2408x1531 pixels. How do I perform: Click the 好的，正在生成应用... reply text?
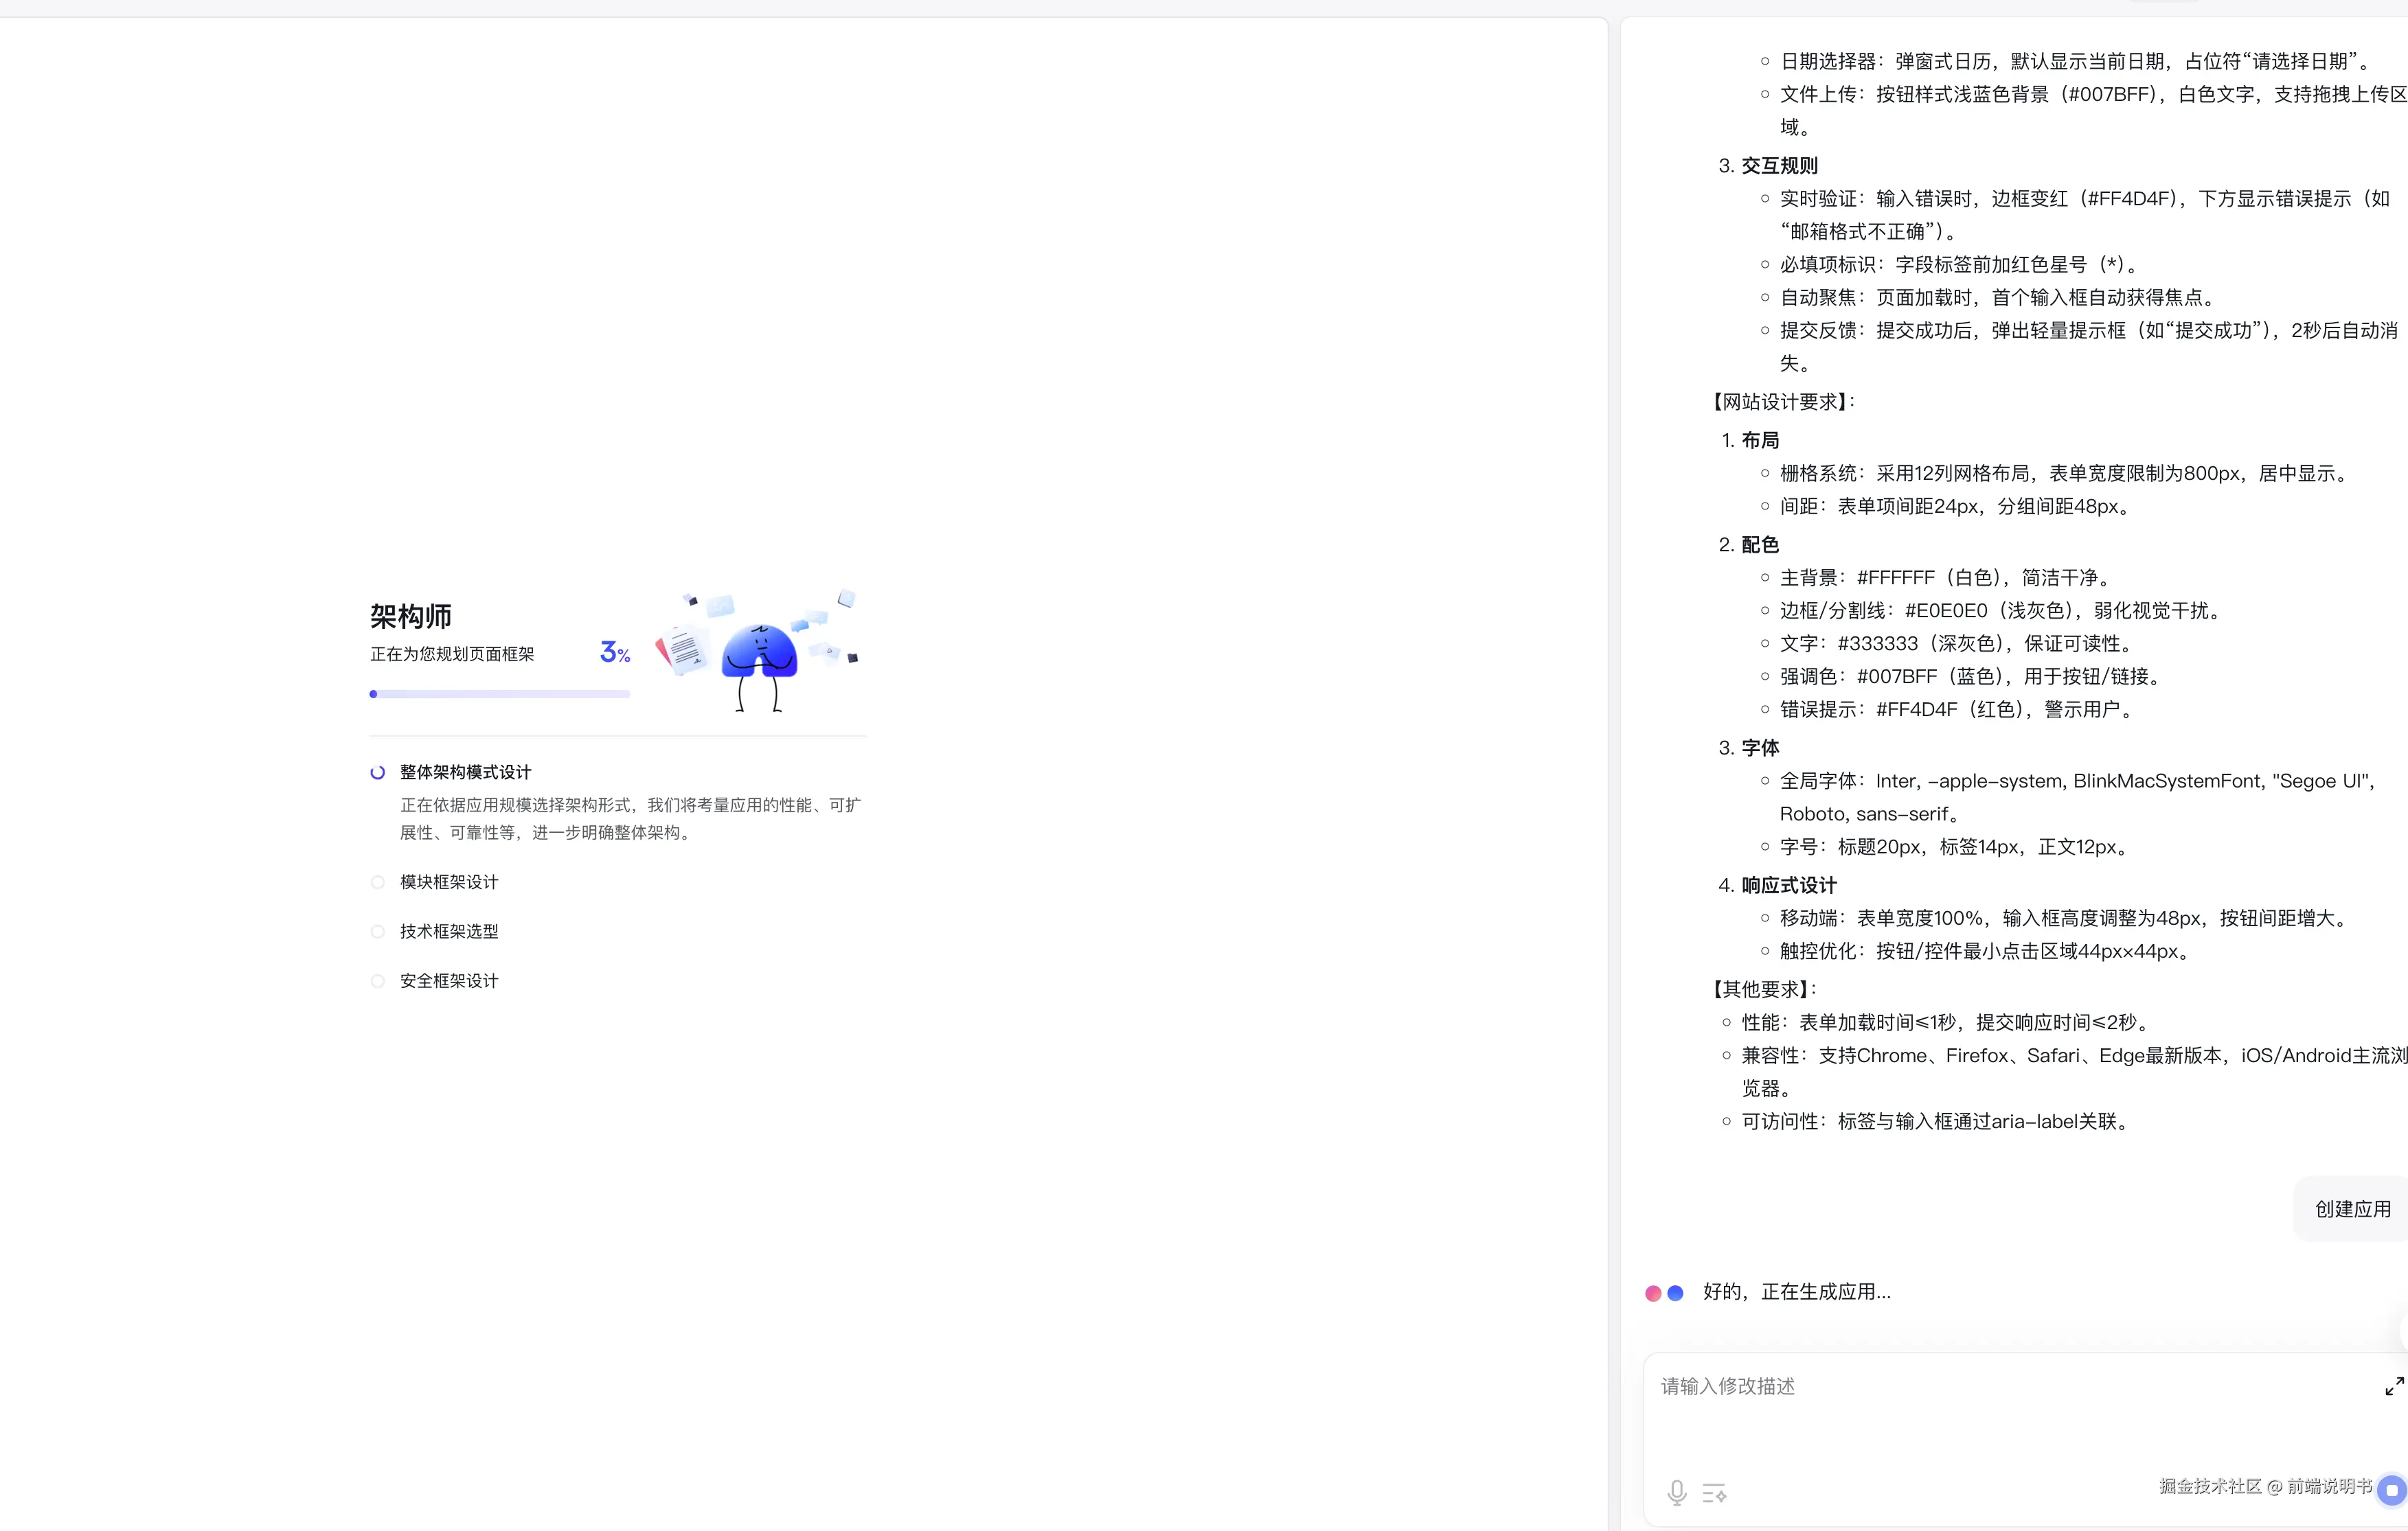point(1796,1292)
